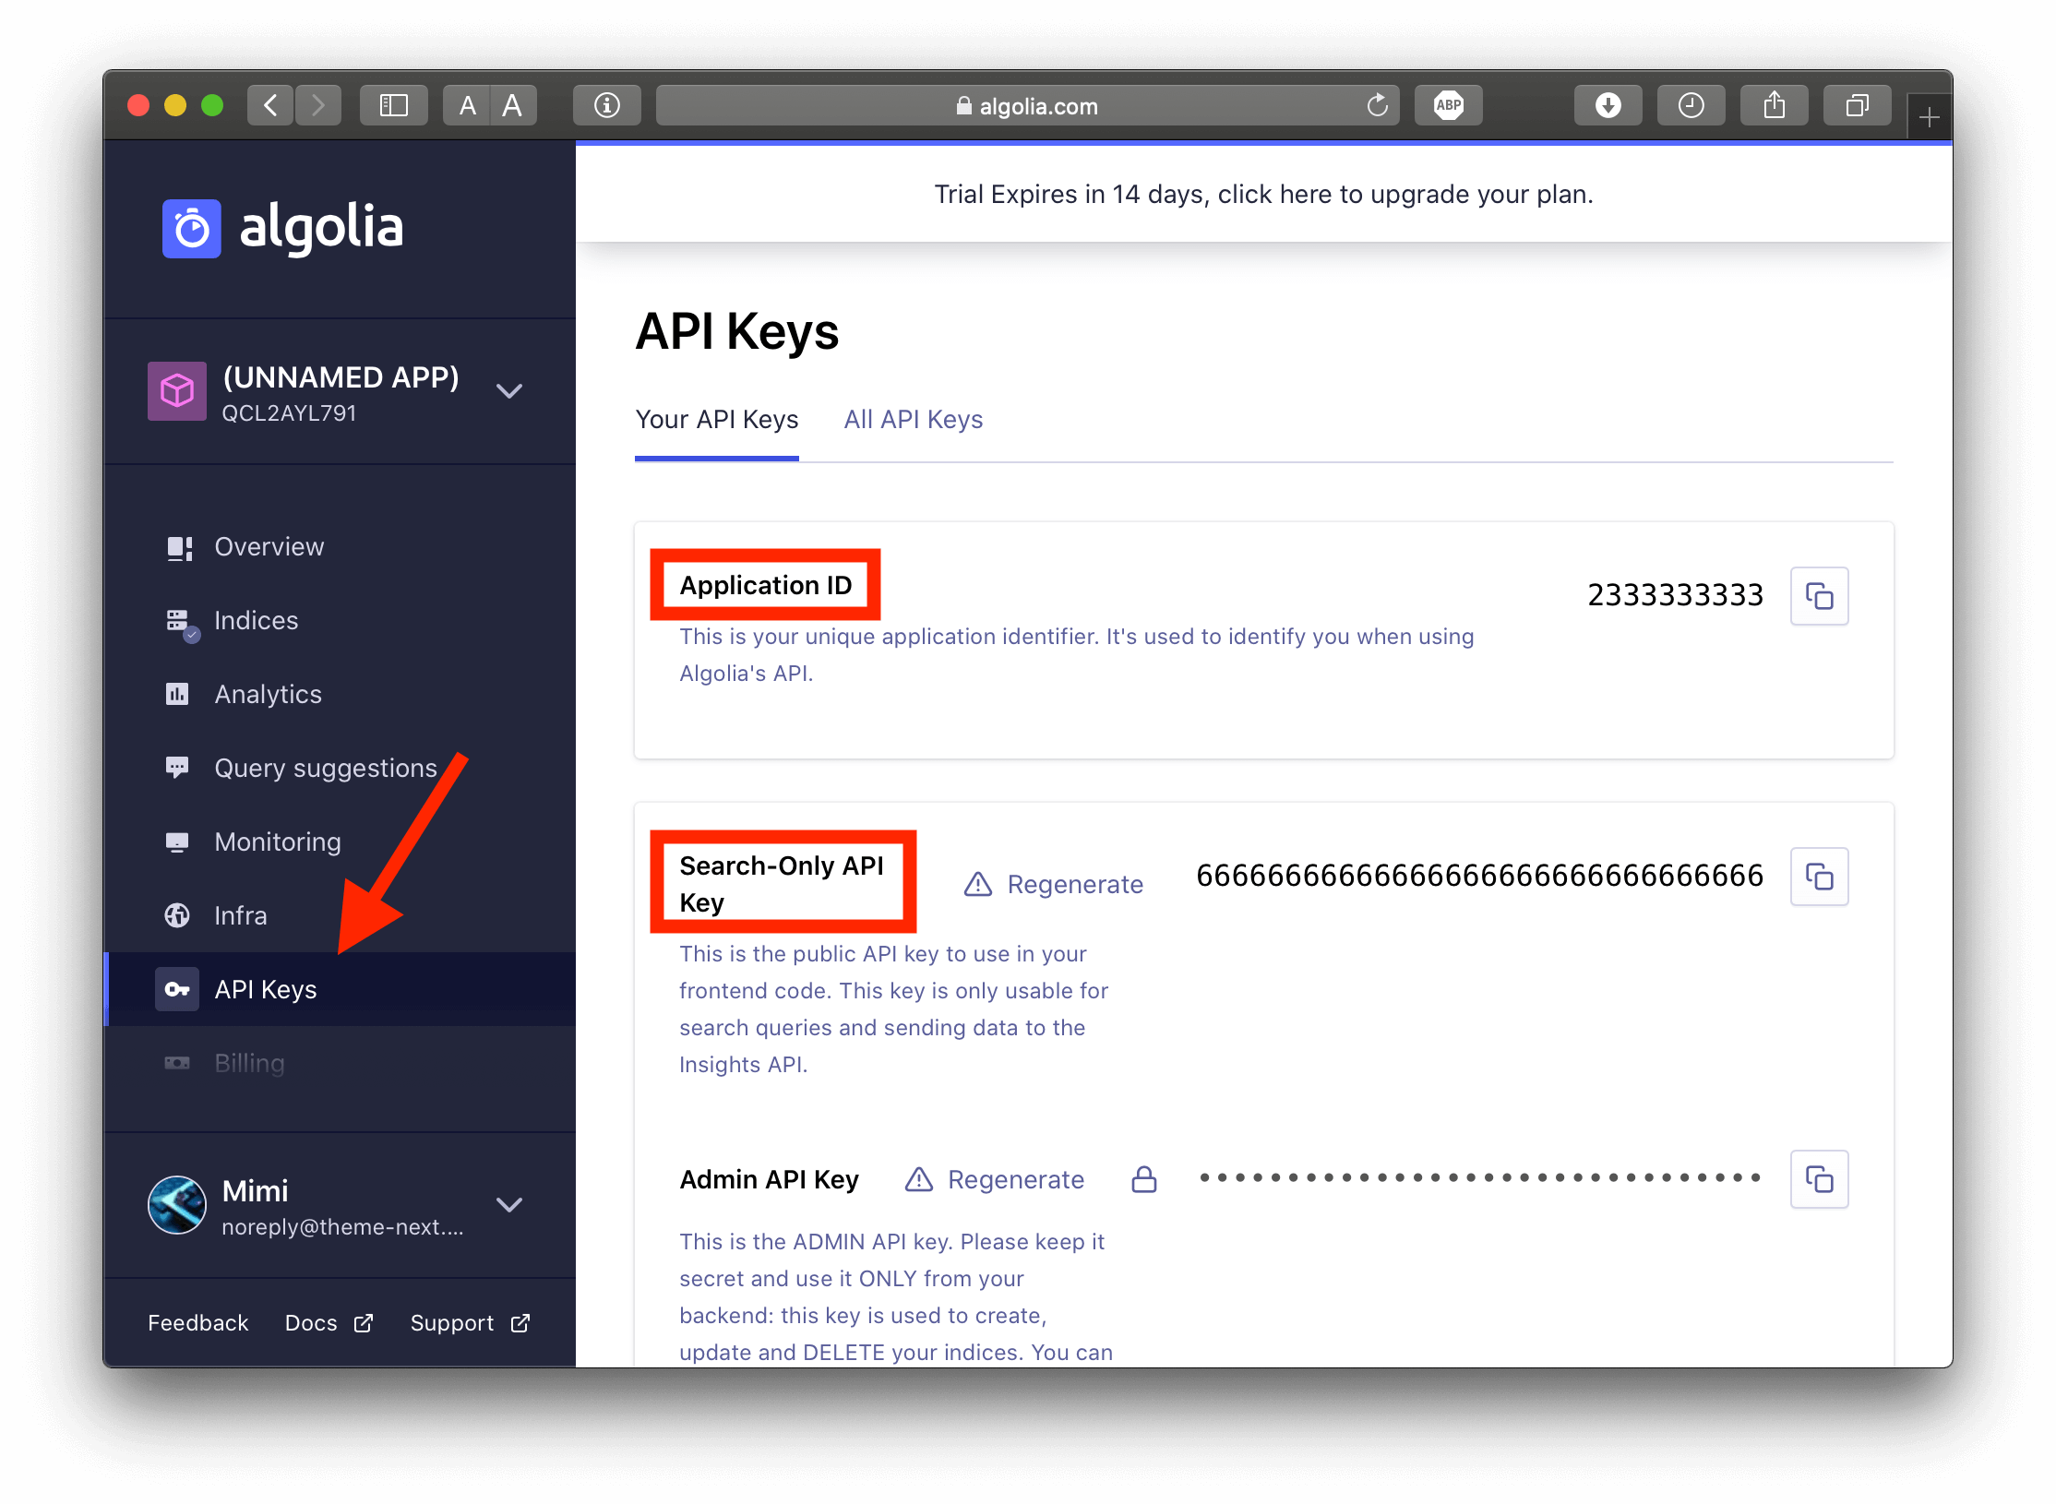This screenshot has height=1504, width=2056.
Task: Open Monitoring using its monitor icon
Action: tap(178, 842)
